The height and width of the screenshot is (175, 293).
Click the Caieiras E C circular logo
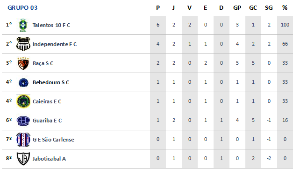[x=23, y=101]
